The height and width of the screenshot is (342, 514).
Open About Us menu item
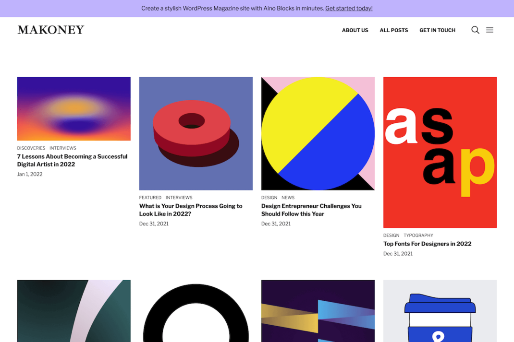355,30
